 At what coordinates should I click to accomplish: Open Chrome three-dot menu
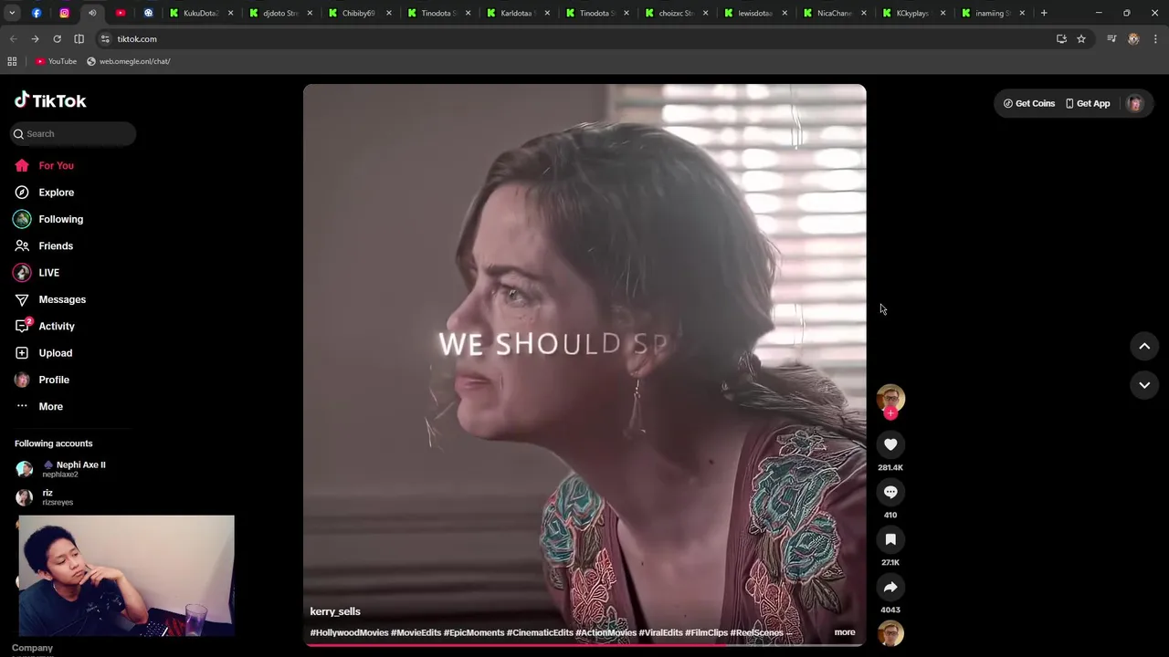1156,39
